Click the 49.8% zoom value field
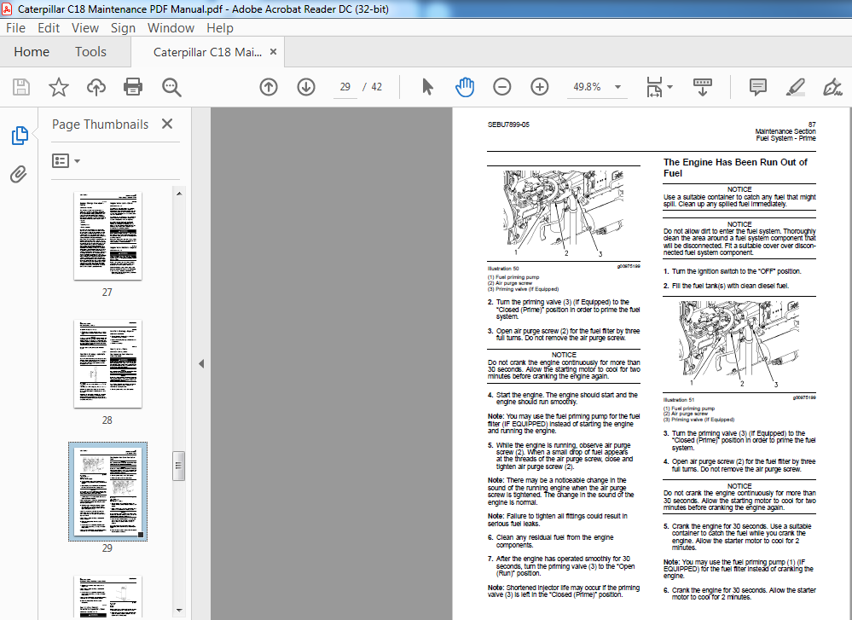 tap(587, 87)
